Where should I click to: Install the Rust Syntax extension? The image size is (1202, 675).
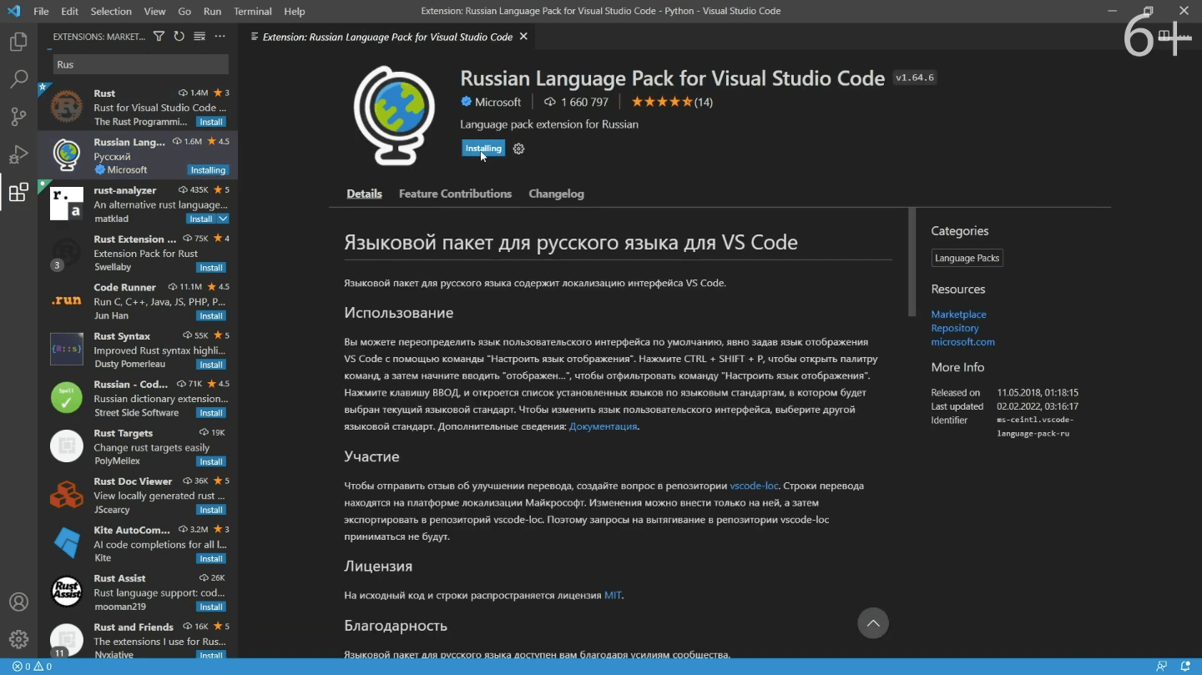(x=211, y=365)
